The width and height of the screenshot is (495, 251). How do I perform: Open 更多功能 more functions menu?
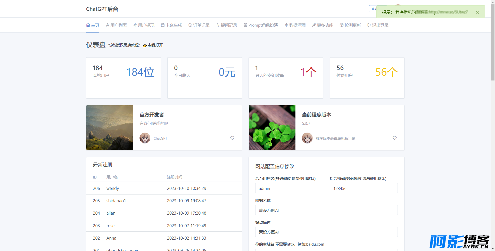tap(323, 25)
